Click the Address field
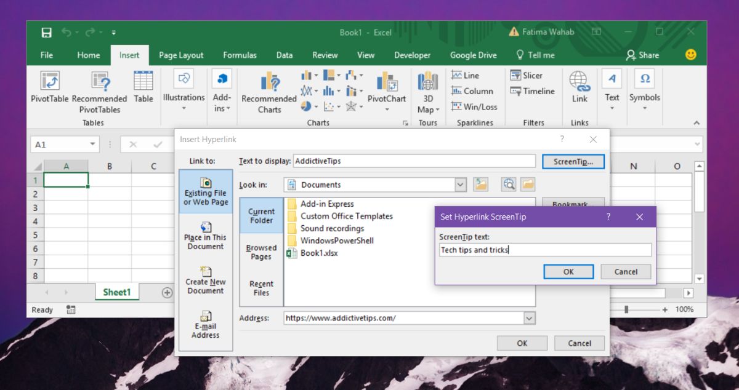The height and width of the screenshot is (390, 739). pyautogui.click(x=403, y=318)
